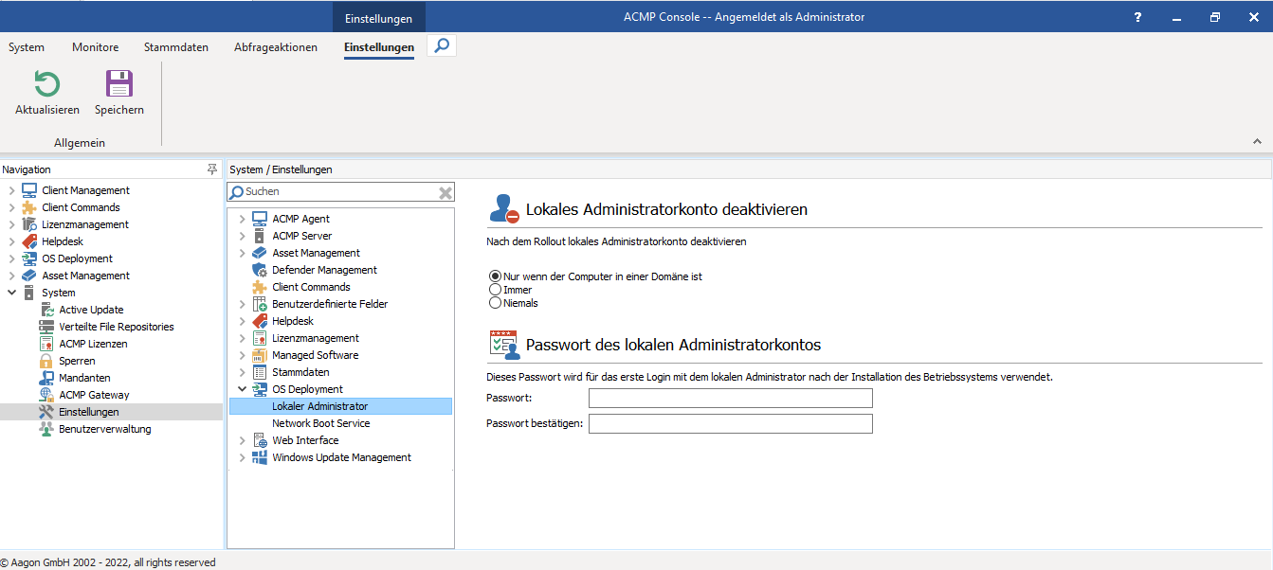The image size is (1273, 570).
Task: Select the ACMP Agent settings icon
Action: pos(259,218)
